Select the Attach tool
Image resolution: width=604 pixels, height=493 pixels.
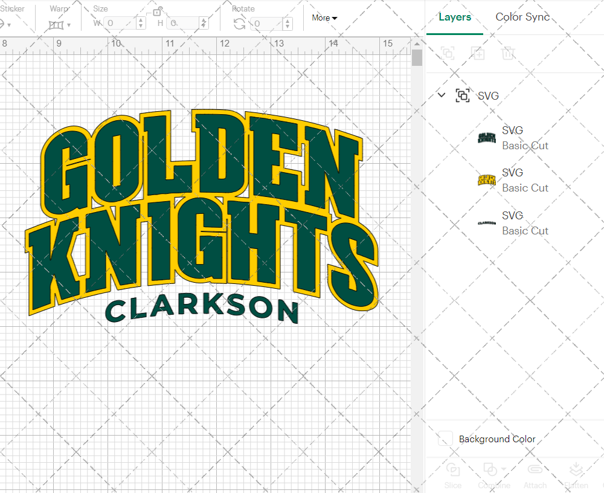coord(535,474)
